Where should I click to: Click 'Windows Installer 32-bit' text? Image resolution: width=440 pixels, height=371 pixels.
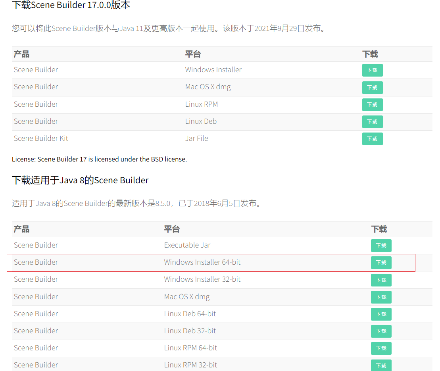click(202, 279)
